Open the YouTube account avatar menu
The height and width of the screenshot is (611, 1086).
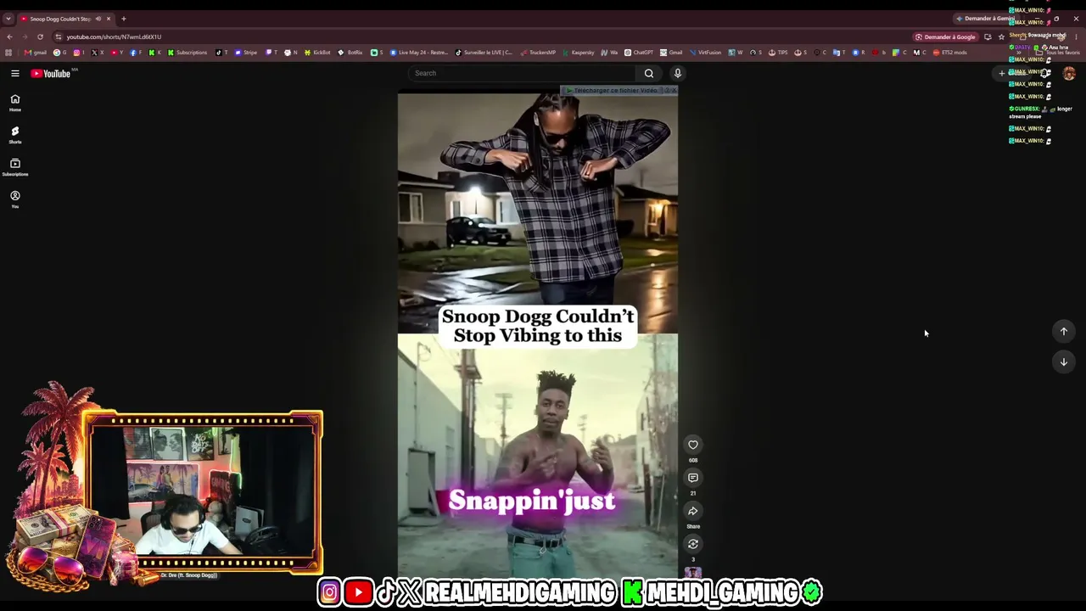click(1069, 74)
